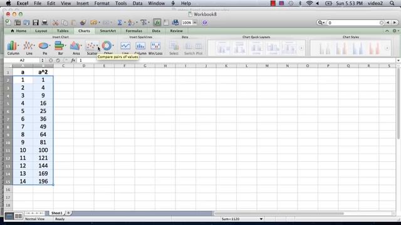Click the fx button in formula bar
Screen dimensions: 401x225
73,61
